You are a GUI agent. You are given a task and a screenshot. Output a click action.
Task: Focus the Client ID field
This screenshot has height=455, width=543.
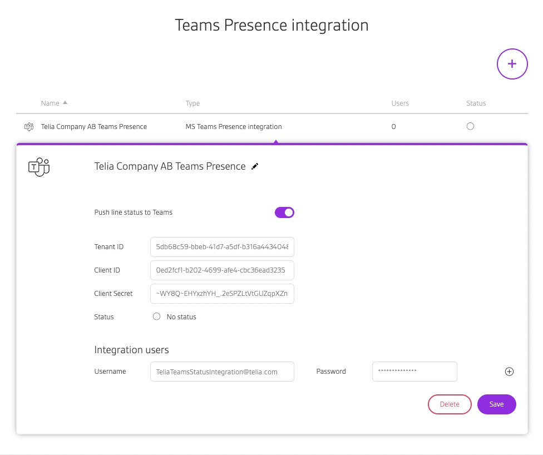coord(222,270)
